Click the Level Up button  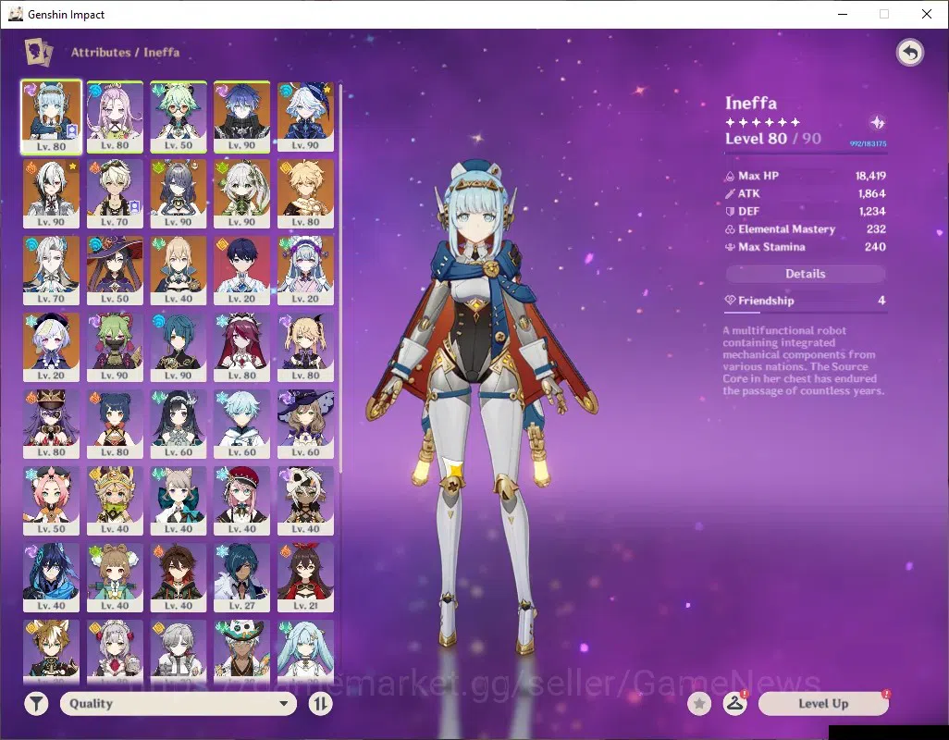point(823,704)
